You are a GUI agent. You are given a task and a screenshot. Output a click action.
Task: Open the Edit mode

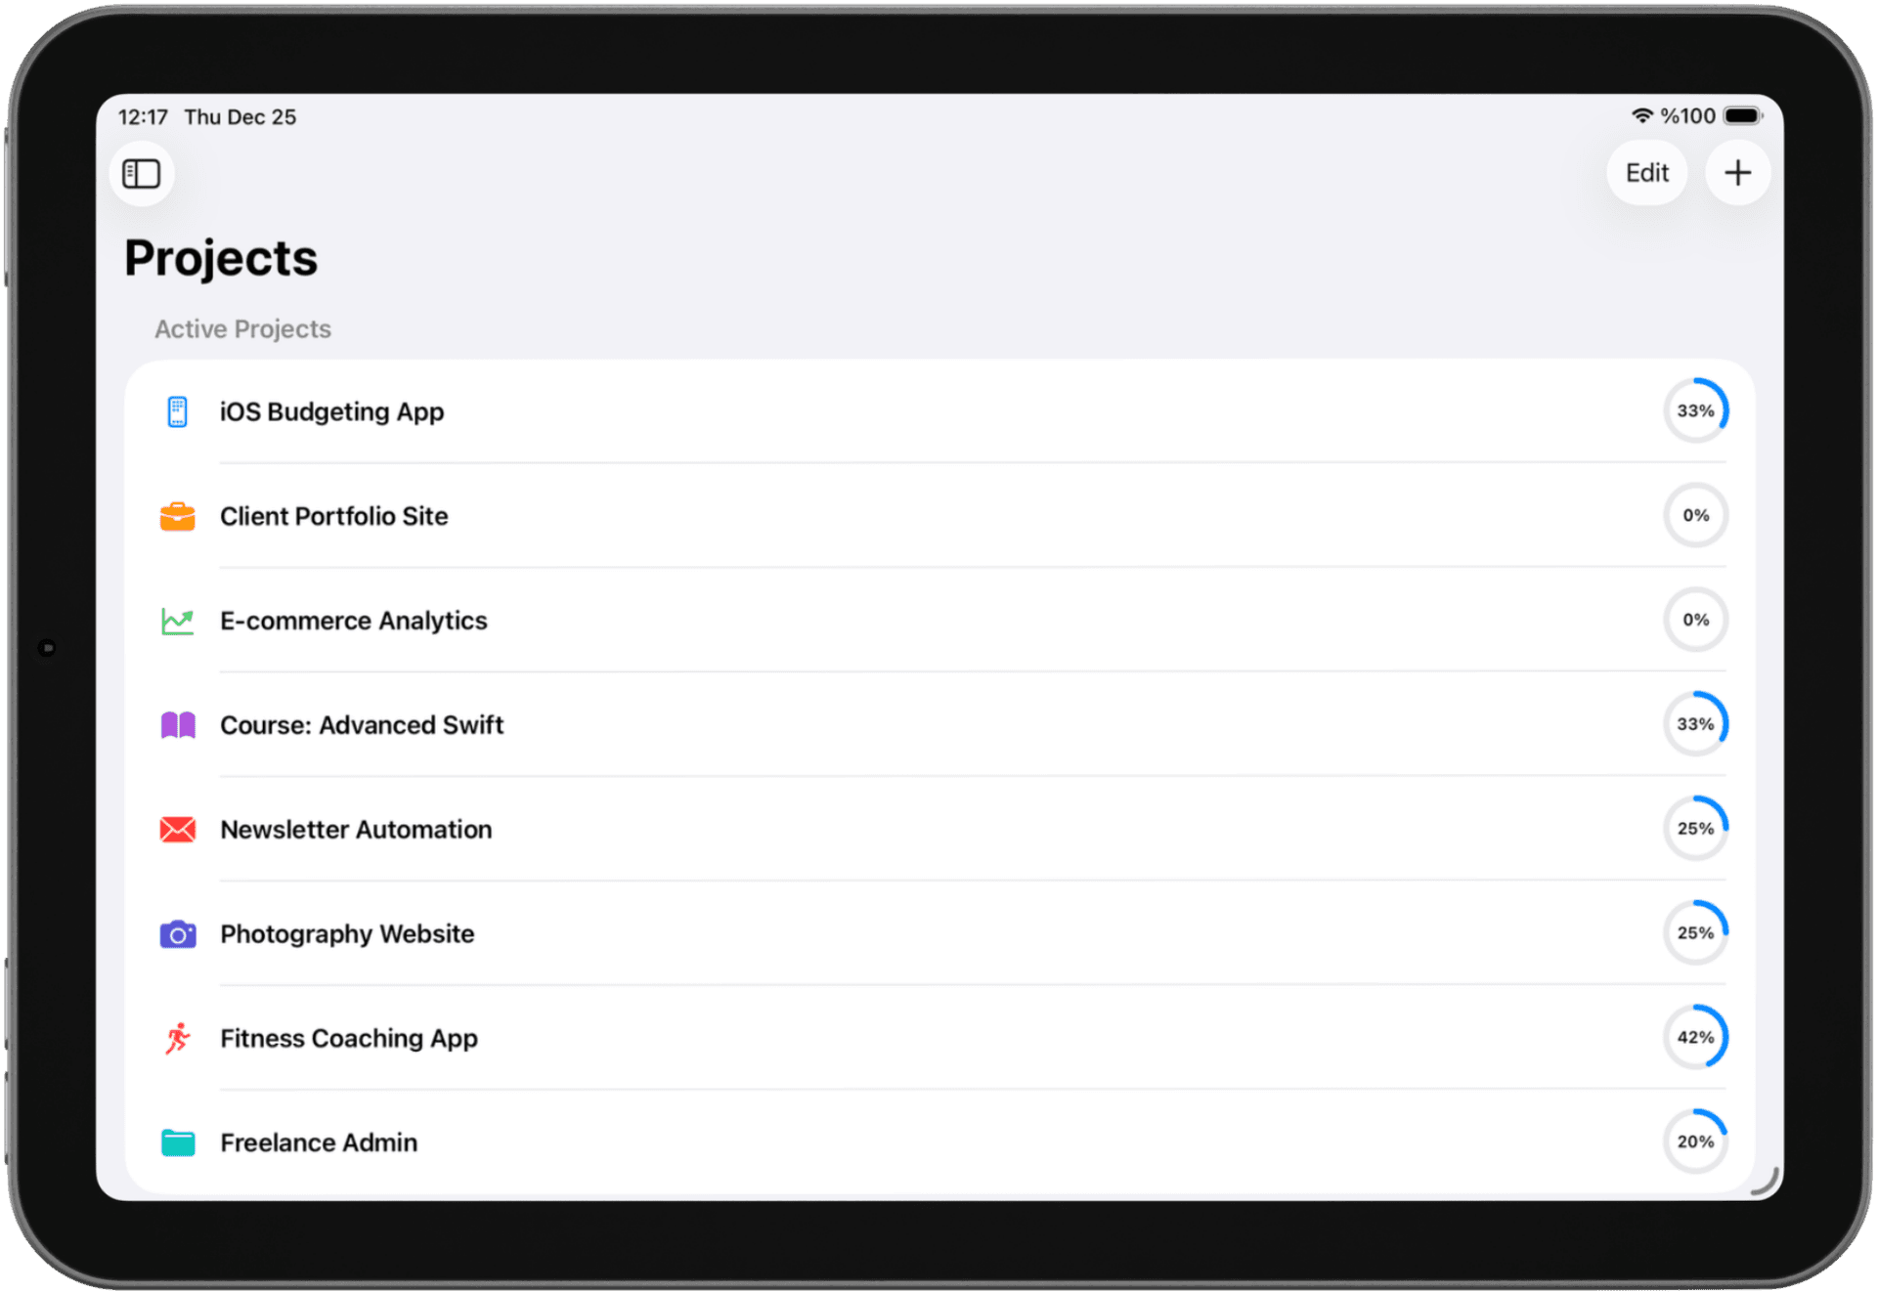(1647, 173)
